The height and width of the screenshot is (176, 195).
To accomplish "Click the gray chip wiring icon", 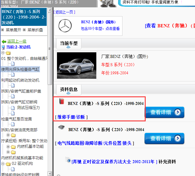I will (x=61, y=127).
